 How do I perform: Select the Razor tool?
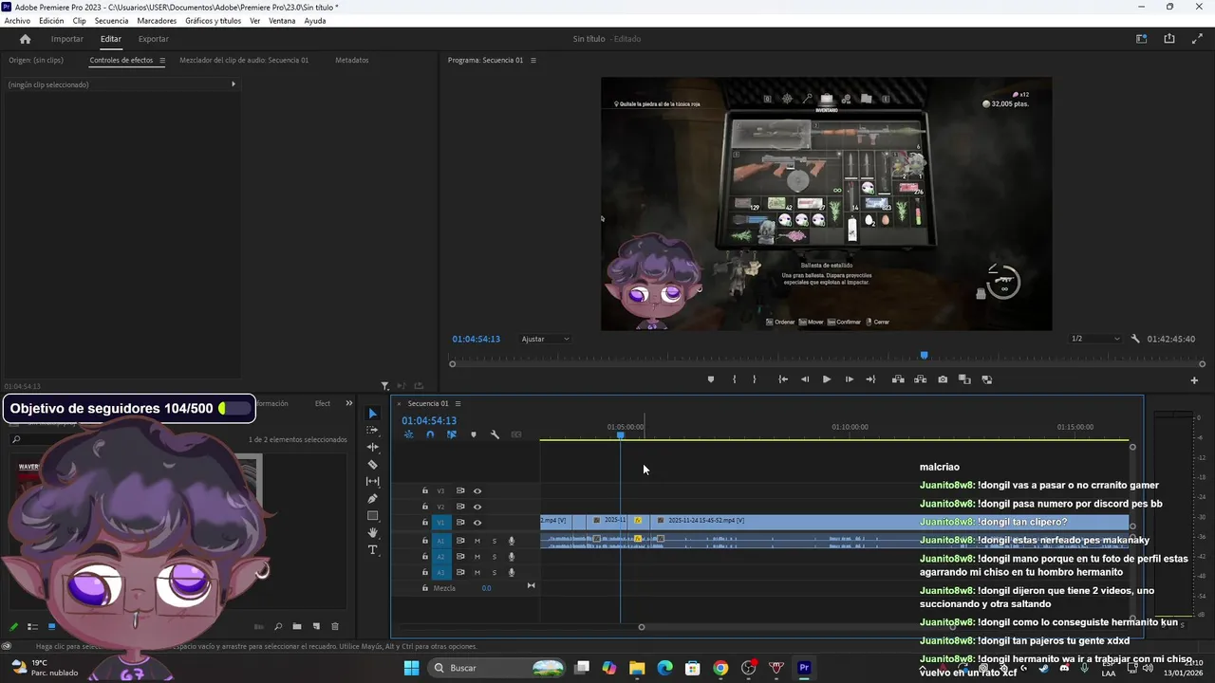(x=372, y=465)
